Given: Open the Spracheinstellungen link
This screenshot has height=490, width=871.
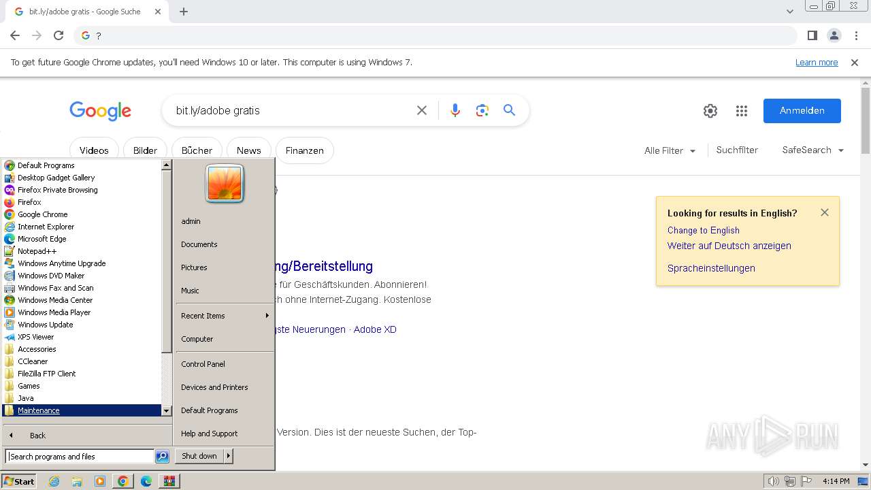Looking at the screenshot, I should 711,268.
